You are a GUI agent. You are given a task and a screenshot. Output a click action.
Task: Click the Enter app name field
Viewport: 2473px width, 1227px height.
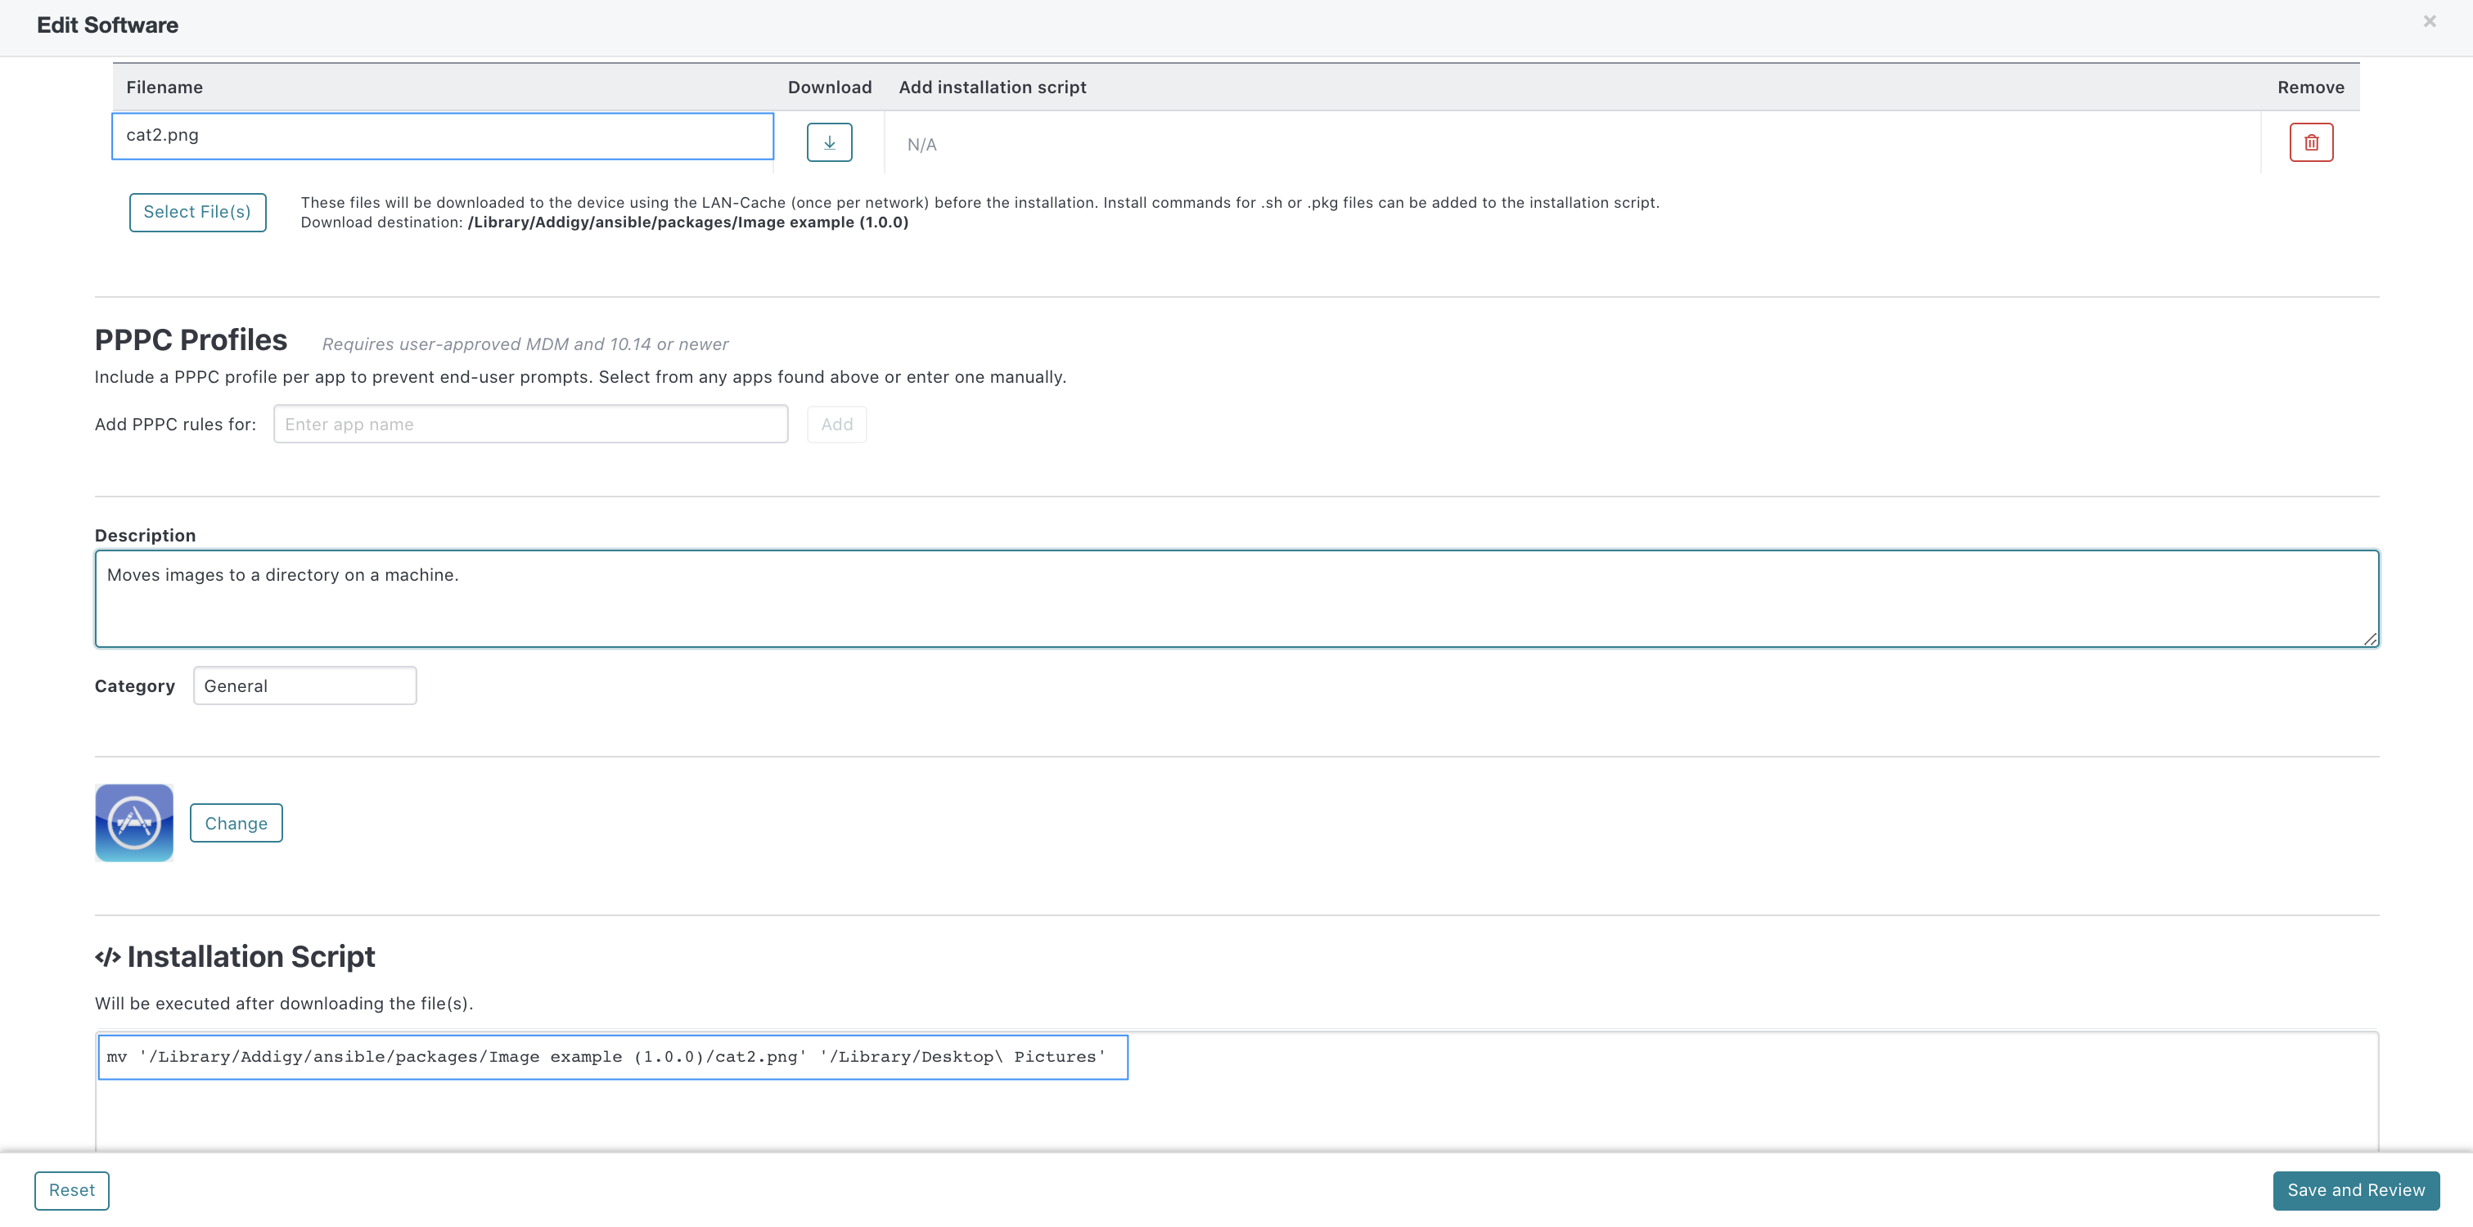[x=531, y=424]
